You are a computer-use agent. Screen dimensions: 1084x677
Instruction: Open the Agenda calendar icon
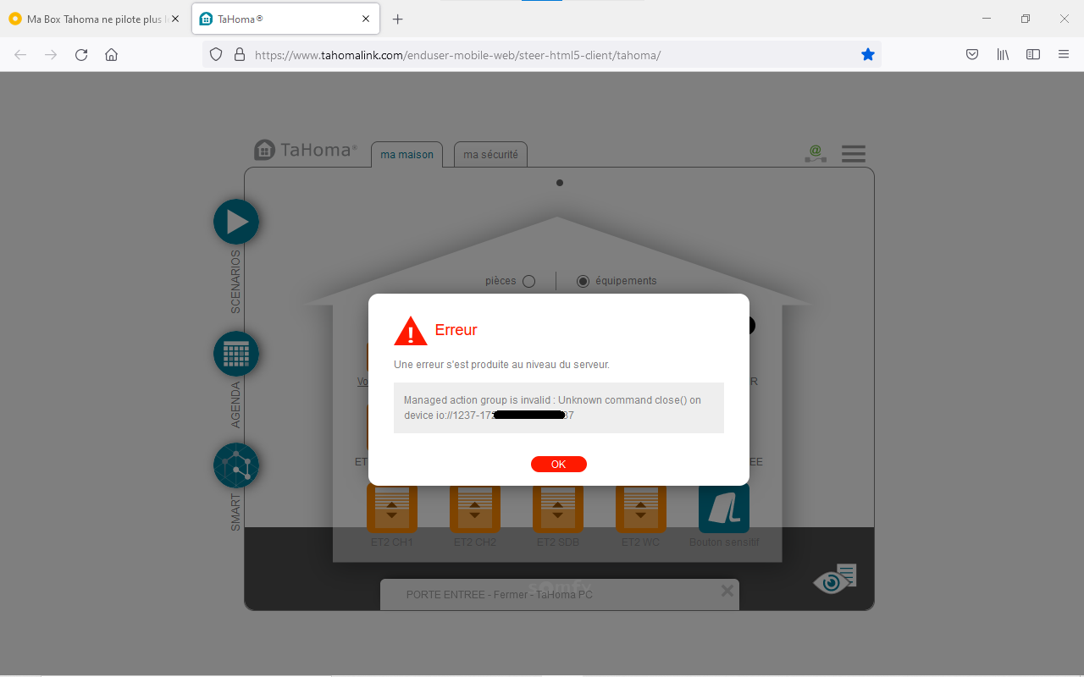[236, 354]
